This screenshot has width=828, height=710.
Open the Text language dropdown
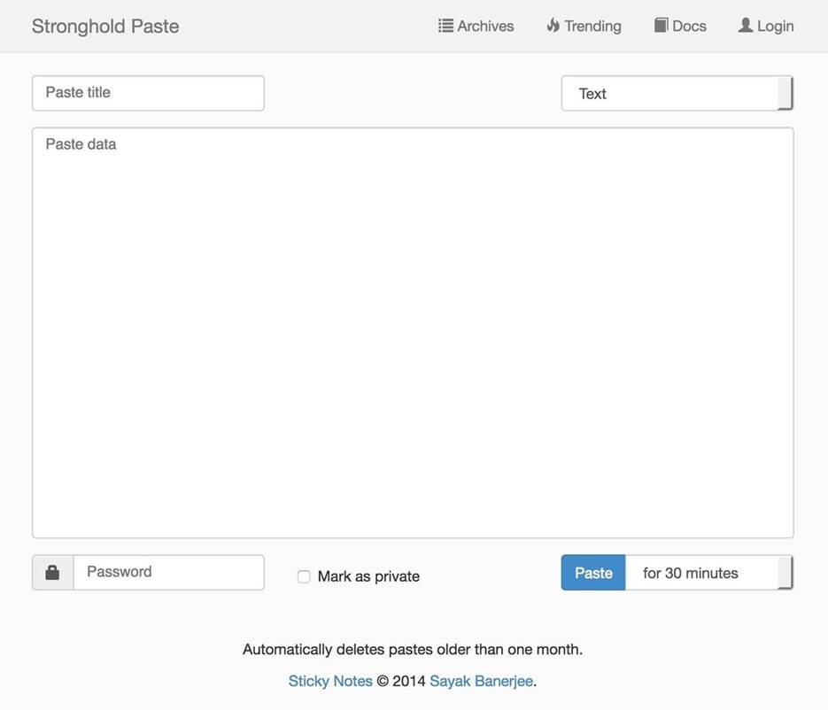(677, 94)
